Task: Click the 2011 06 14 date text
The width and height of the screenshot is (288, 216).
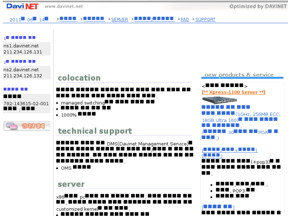Action: click(x=29, y=19)
